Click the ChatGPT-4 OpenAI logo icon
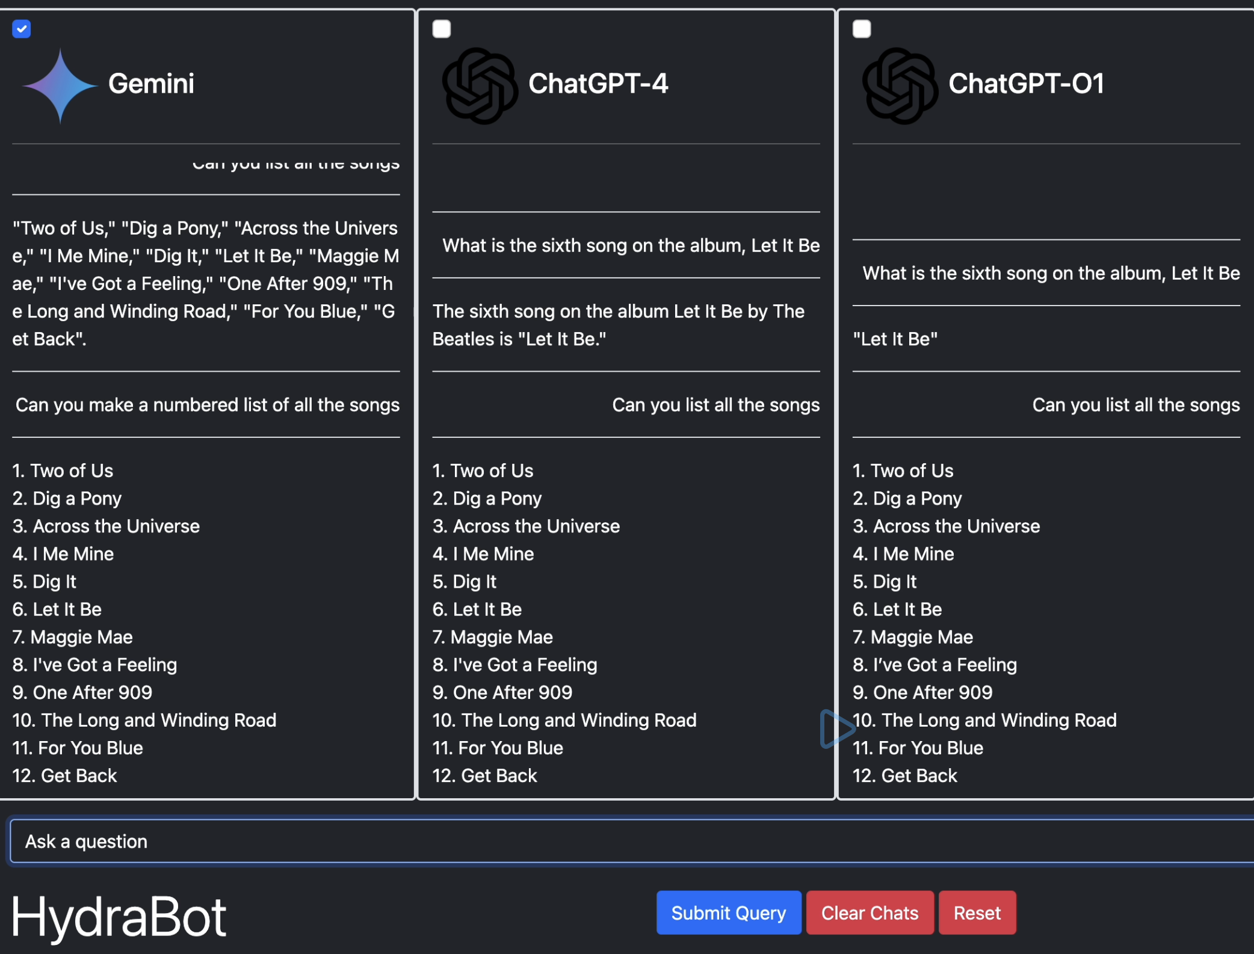This screenshot has width=1254, height=954. click(x=480, y=85)
